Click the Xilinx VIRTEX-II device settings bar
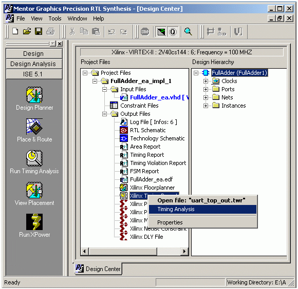 (182, 52)
